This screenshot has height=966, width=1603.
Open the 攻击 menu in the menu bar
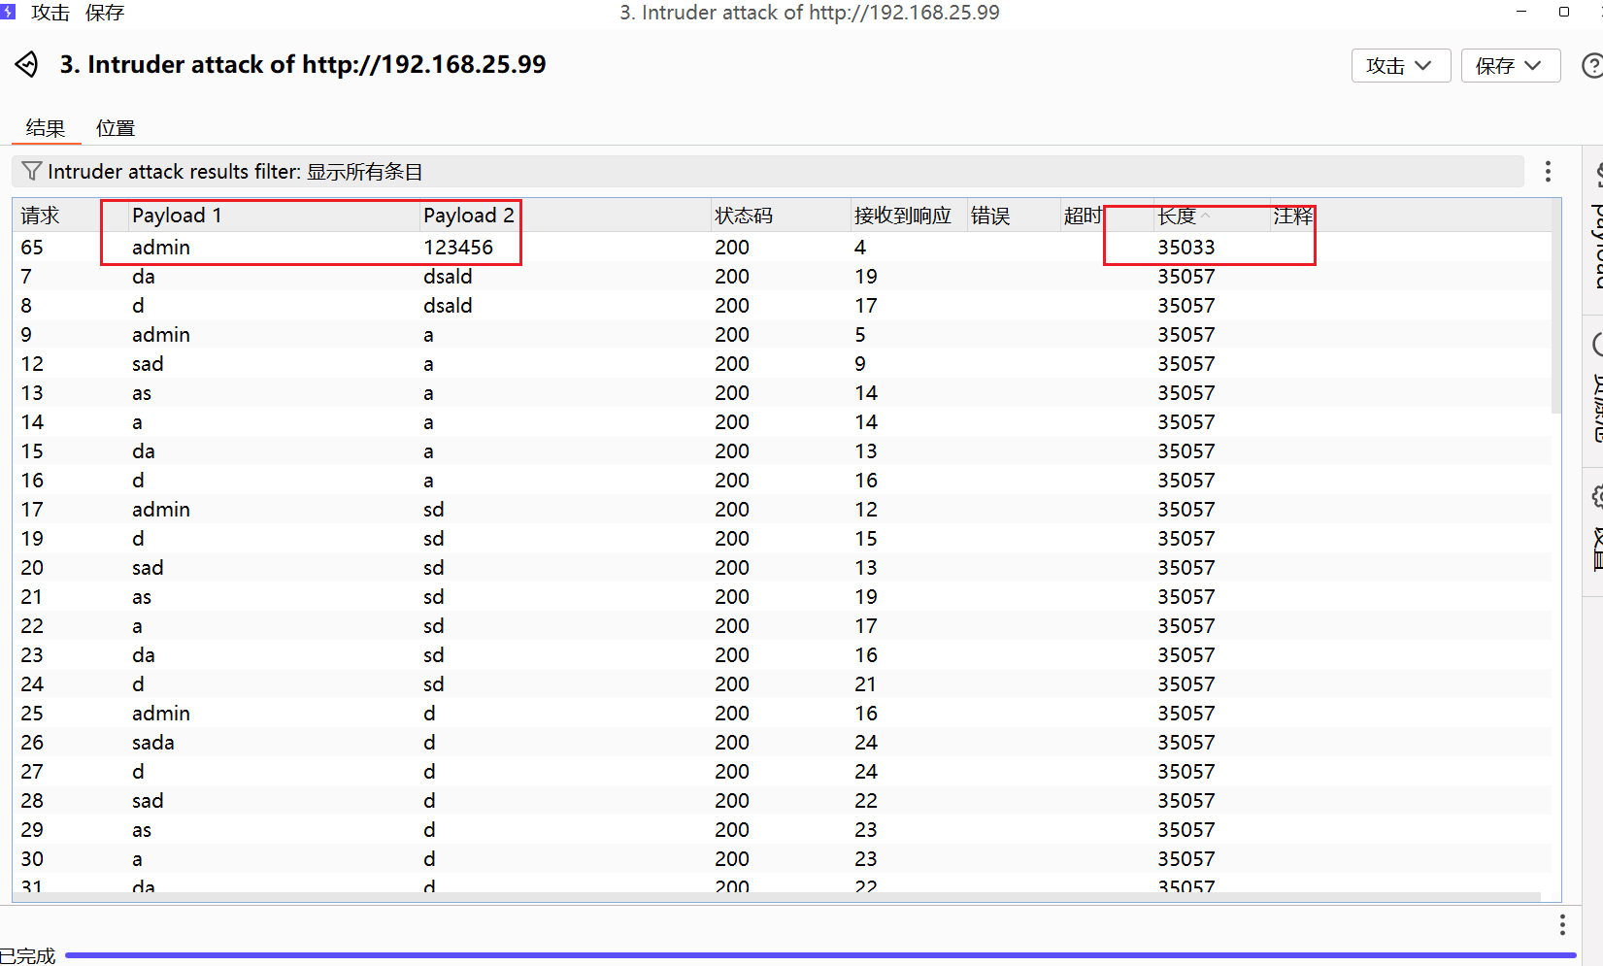pos(50,13)
